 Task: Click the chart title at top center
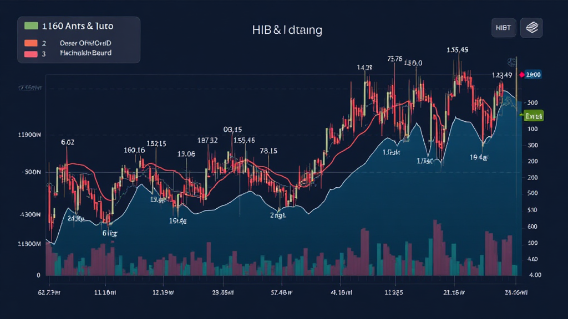[286, 30]
